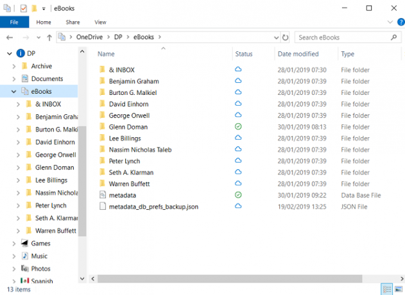Open the recent locations dropdown

click(x=39, y=38)
